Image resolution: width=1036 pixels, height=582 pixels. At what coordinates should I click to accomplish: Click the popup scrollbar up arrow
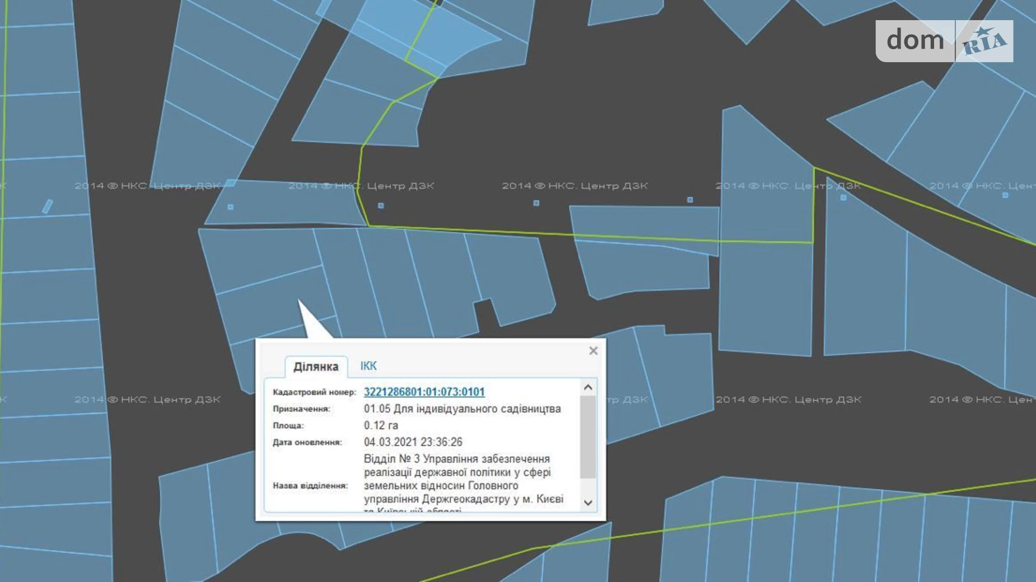point(587,387)
